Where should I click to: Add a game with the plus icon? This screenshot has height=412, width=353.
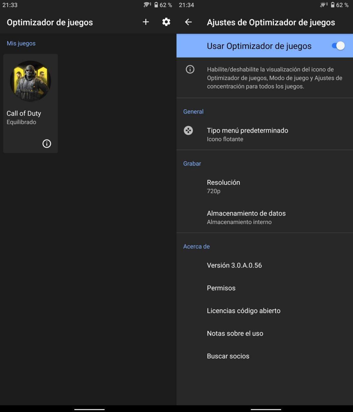pos(146,22)
